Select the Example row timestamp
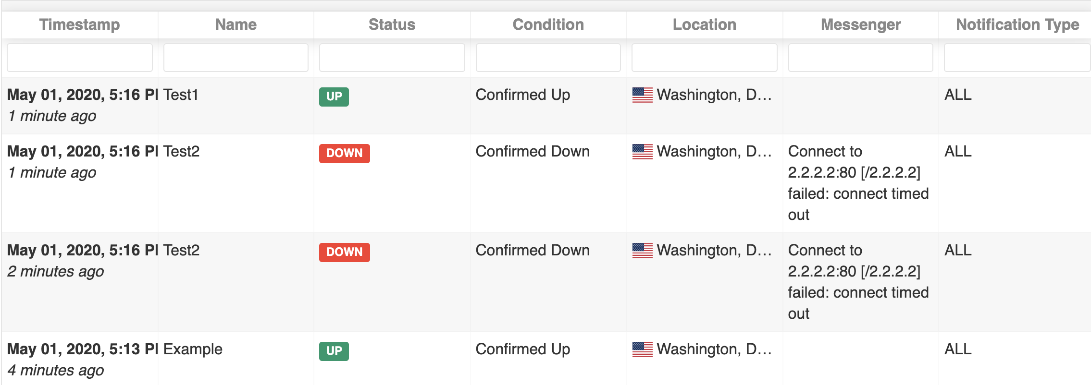 82,349
